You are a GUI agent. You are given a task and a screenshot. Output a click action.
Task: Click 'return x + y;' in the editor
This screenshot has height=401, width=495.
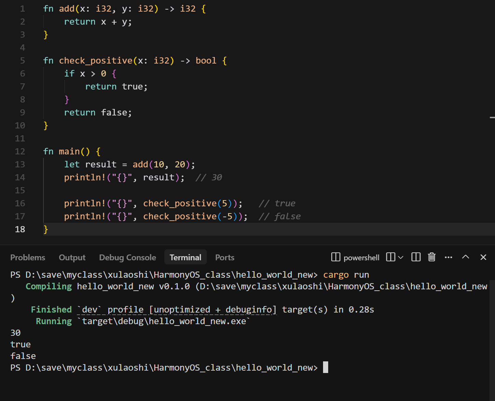[x=98, y=22]
